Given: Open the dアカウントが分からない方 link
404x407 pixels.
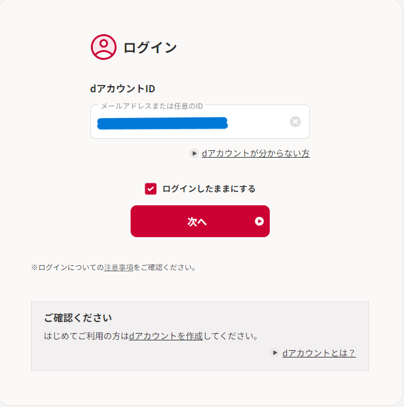Looking at the screenshot, I should point(256,153).
